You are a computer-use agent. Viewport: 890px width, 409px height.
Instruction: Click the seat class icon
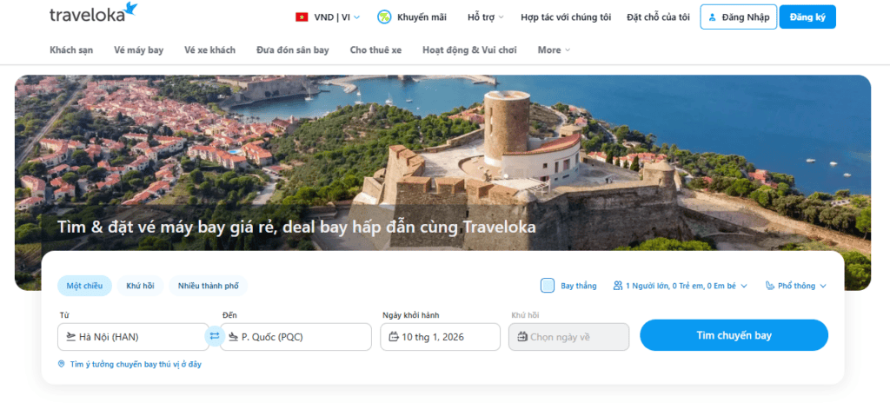click(770, 286)
